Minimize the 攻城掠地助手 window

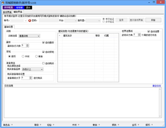[149, 2]
